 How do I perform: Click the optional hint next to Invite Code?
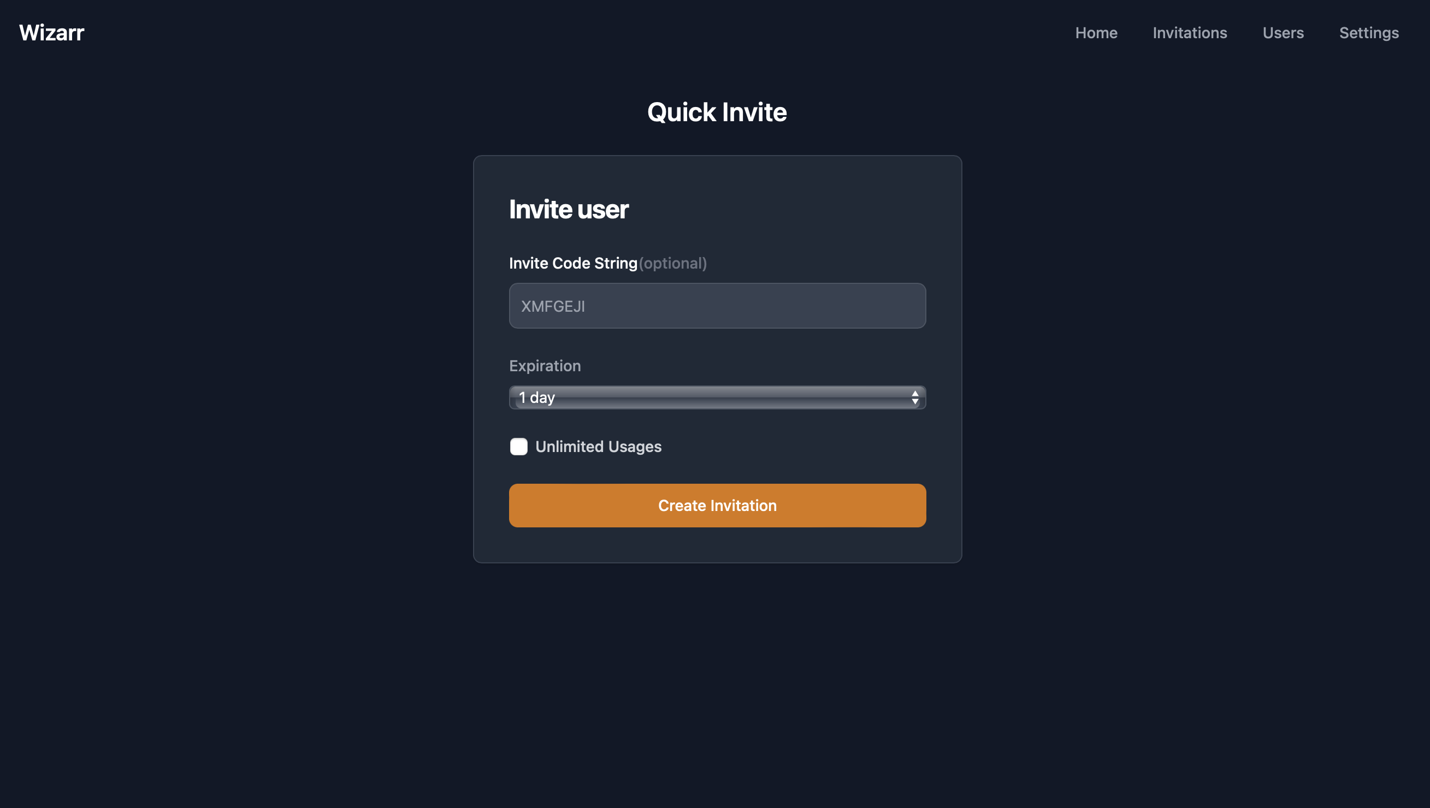673,264
